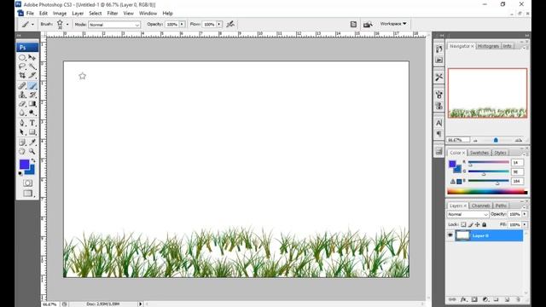Toggle lock position
The width and height of the screenshot is (546, 307).
click(478, 224)
